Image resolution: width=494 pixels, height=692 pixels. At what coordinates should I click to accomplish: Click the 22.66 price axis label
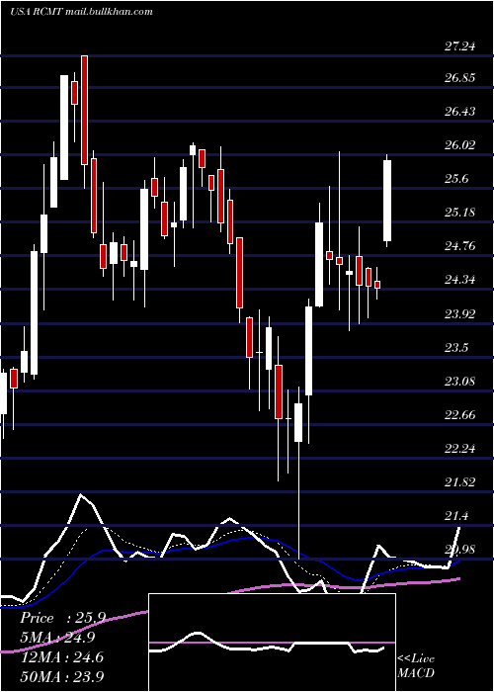pyautogui.click(x=459, y=415)
